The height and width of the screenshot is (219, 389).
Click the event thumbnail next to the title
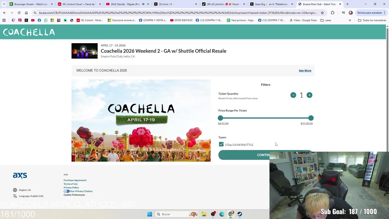[84, 51]
